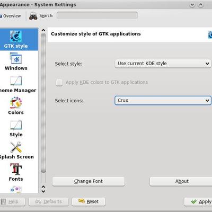Screen dimensions: 212x212
Task: Click the 'Select icons:' label
Action: tap(69, 101)
